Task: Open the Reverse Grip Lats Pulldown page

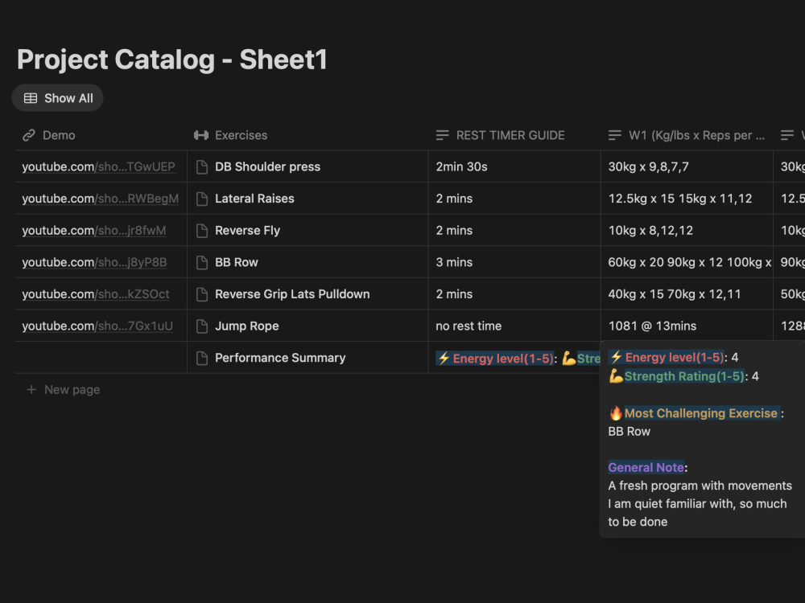Action: point(292,293)
